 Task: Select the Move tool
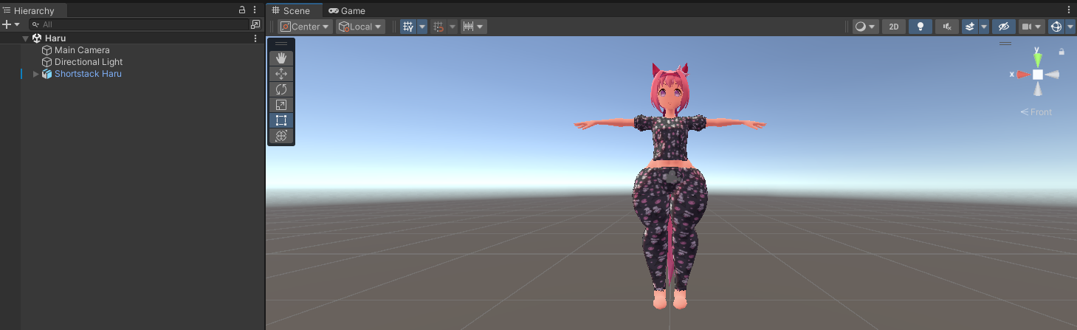coord(281,74)
